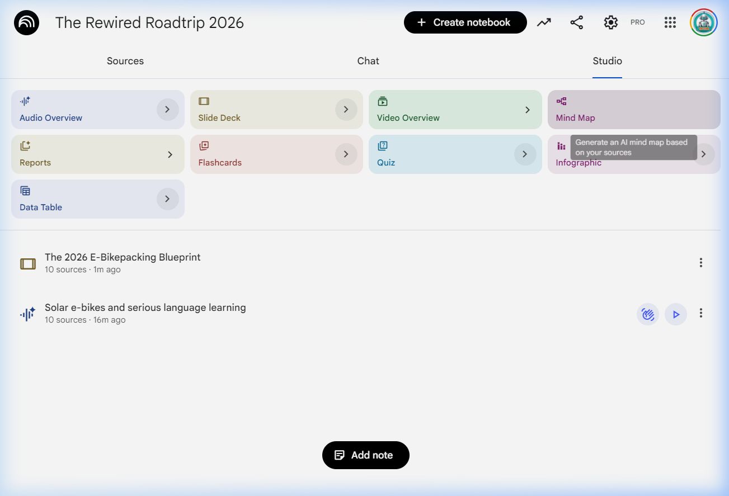The width and height of the screenshot is (729, 496).
Task: Open the settings gear icon
Action: click(610, 22)
